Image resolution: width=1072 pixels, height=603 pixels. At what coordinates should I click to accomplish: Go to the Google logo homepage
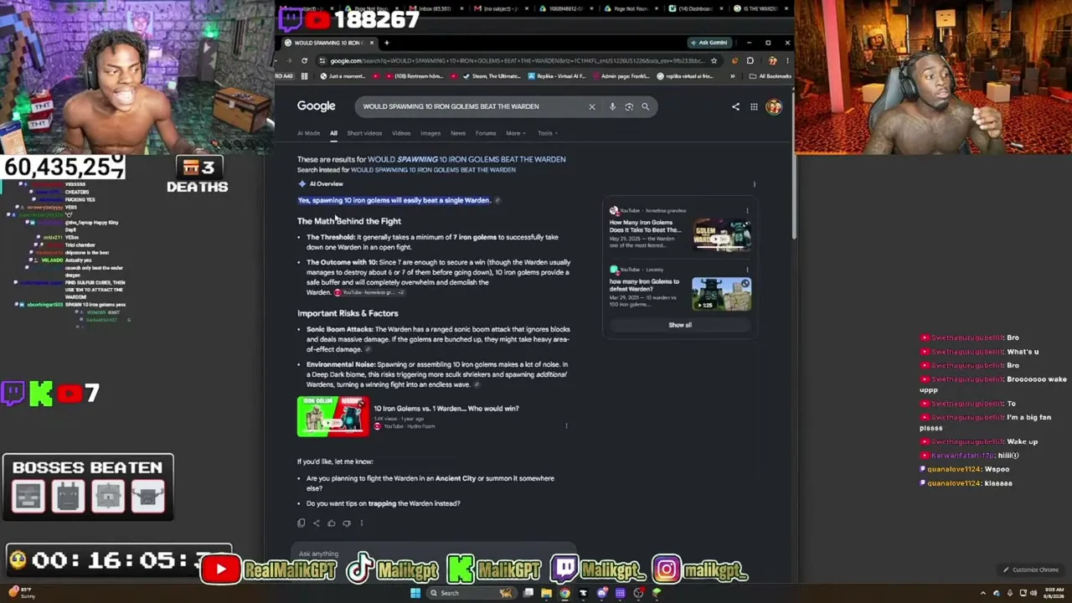coord(316,106)
